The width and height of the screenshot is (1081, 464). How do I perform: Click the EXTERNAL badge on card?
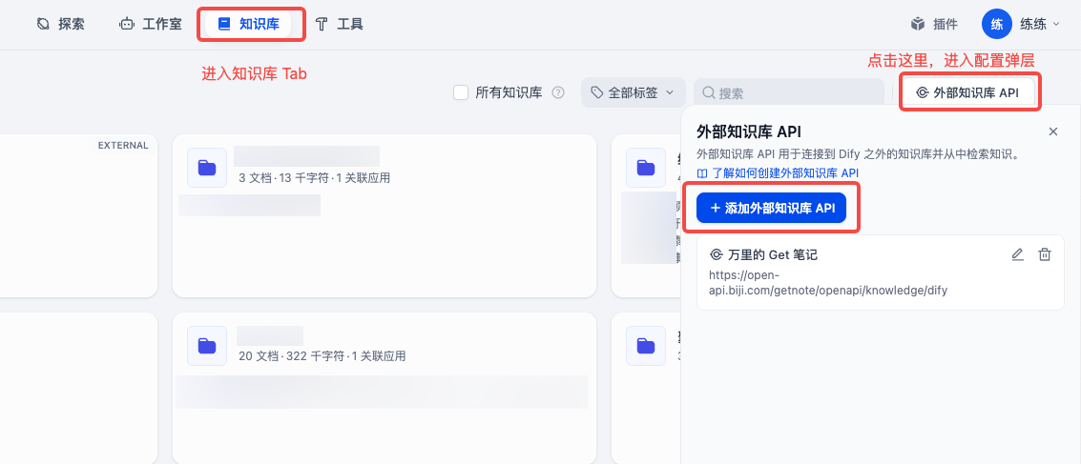coord(123,145)
